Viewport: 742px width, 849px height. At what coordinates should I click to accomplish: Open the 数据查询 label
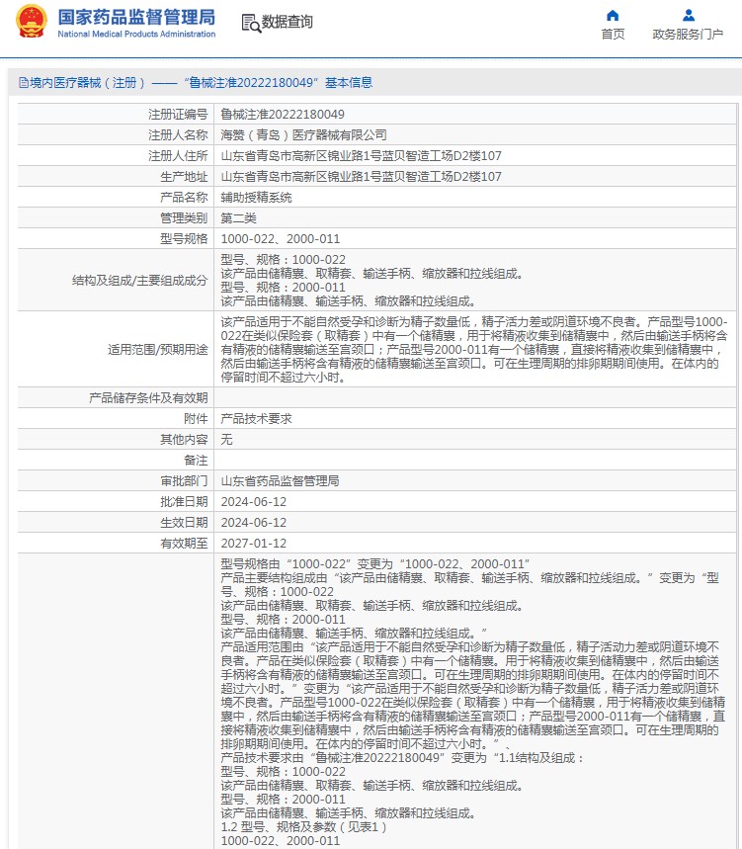click(x=288, y=22)
